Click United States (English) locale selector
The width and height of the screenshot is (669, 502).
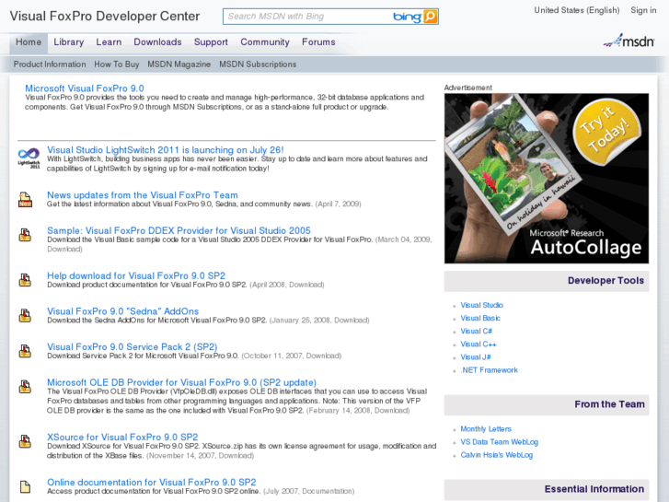577,10
